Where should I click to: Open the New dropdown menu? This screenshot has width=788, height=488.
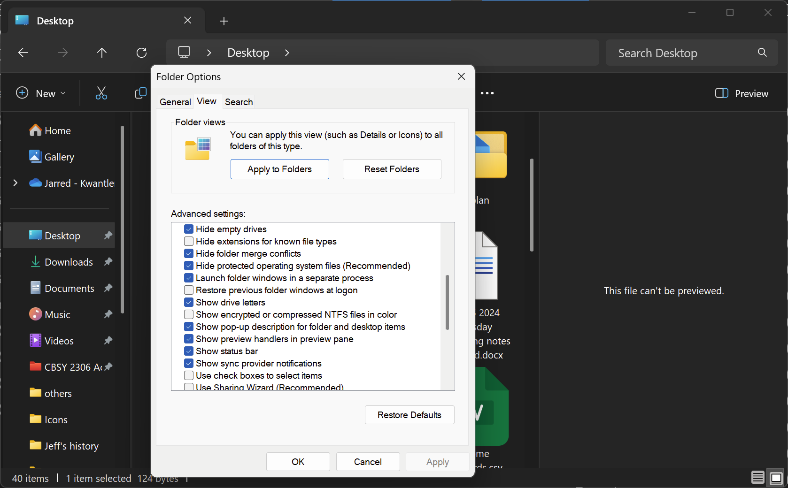click(41, 93)
